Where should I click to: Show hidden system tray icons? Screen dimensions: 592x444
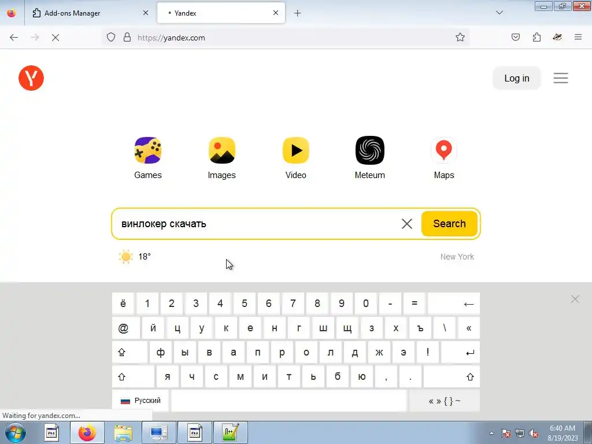coord(491,434)
